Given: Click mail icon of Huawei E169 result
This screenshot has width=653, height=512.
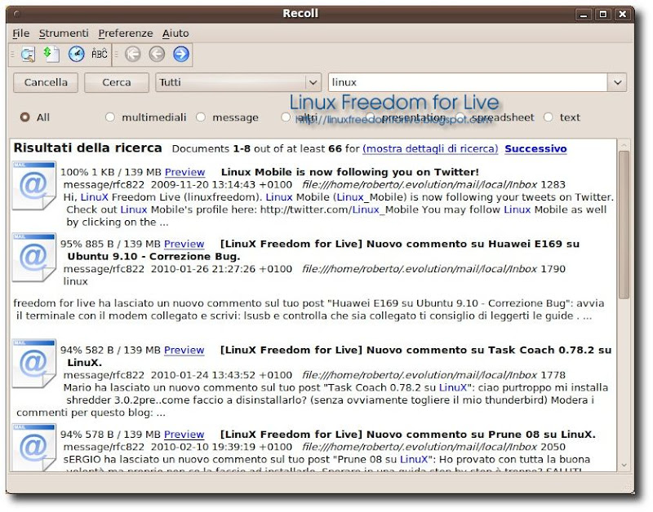Looking at the screenshot, I should click(x=33, y=257).
